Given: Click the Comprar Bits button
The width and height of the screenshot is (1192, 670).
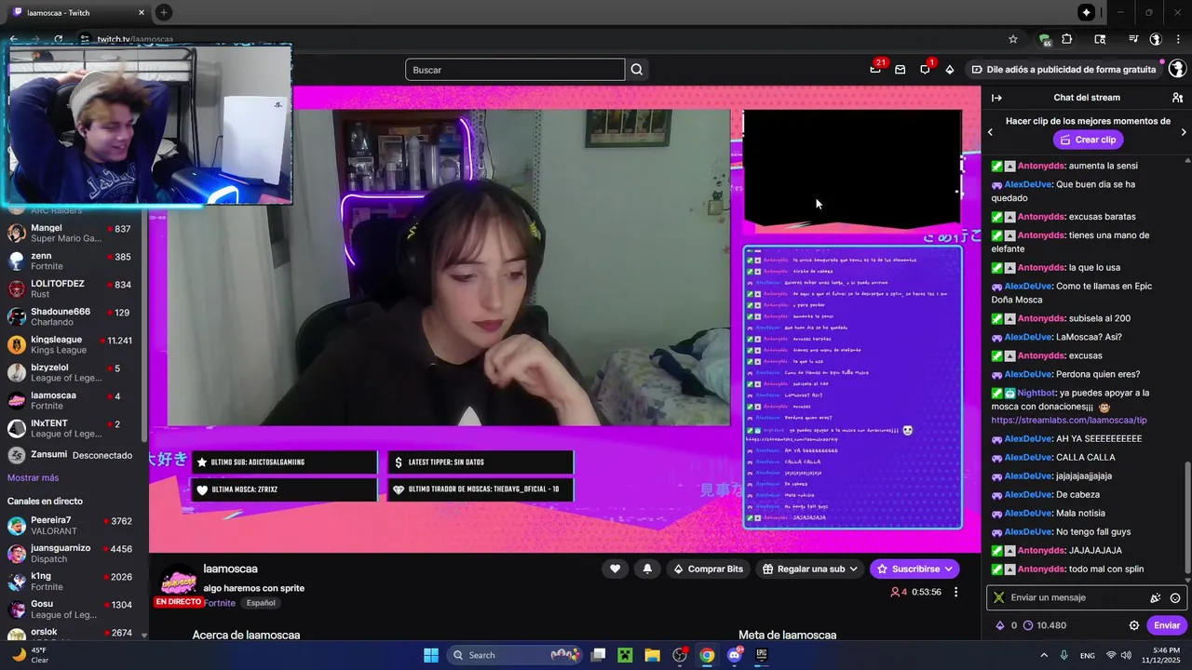Looking at the screenshot, I should click(x=706, y=569).
